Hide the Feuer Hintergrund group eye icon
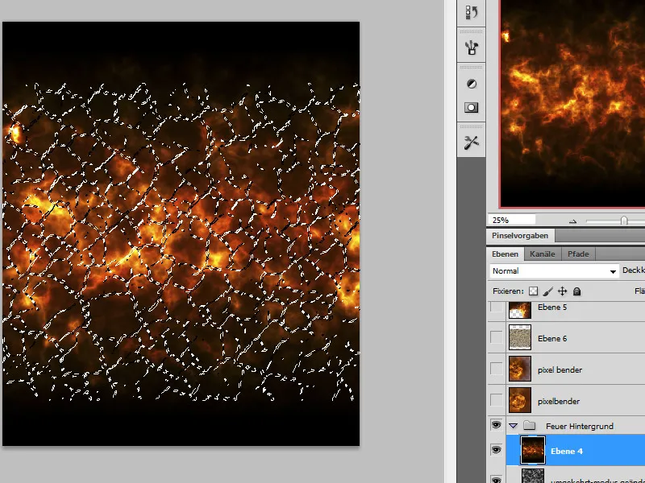645x483 pixels. [496, 425]
